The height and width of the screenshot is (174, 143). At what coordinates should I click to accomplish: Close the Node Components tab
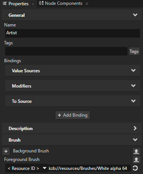pyautogui.click(x=87, y=4)
